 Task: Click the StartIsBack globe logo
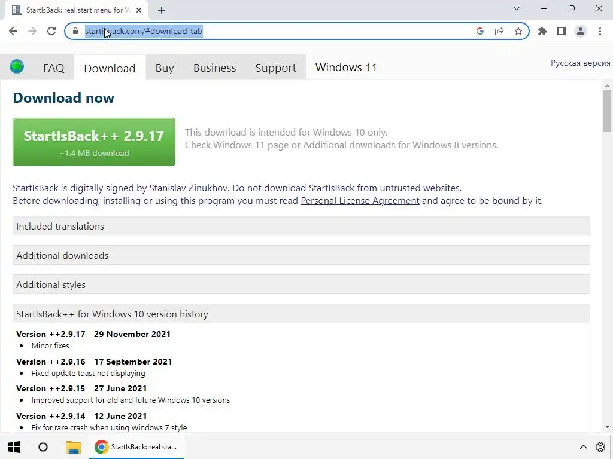pyautogui.click(x=17, y=67)
